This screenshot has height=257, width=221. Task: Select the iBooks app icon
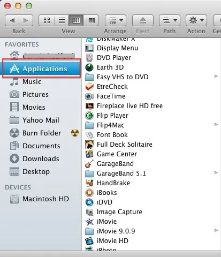point(89,193)
